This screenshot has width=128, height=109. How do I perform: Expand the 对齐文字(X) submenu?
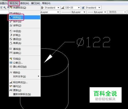tap(25, 77)
